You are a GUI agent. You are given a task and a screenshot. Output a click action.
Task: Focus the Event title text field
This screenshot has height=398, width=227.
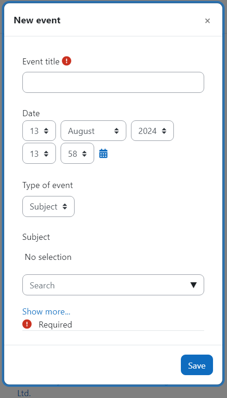click(113, 82)
